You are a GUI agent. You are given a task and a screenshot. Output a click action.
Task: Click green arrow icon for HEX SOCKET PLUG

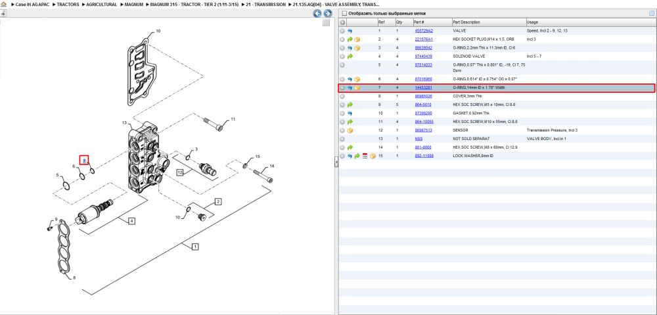(350, 39)
